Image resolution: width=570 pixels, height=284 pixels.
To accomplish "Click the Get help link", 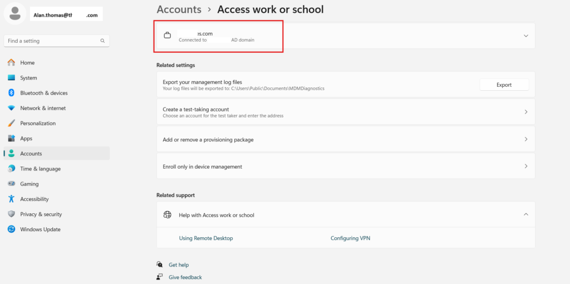I will 179,265.
